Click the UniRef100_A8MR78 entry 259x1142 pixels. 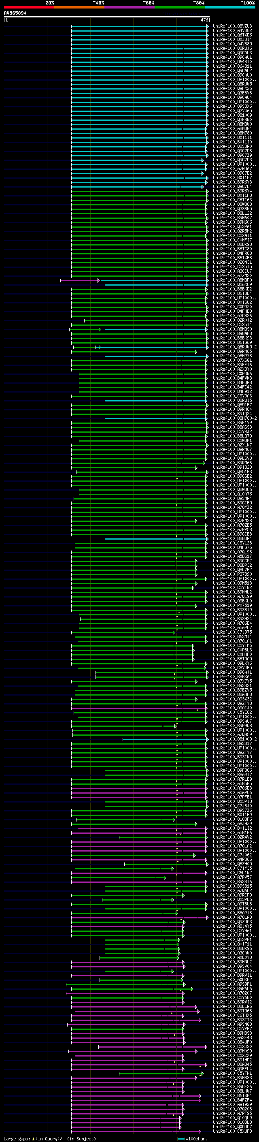tap(232, 356)
